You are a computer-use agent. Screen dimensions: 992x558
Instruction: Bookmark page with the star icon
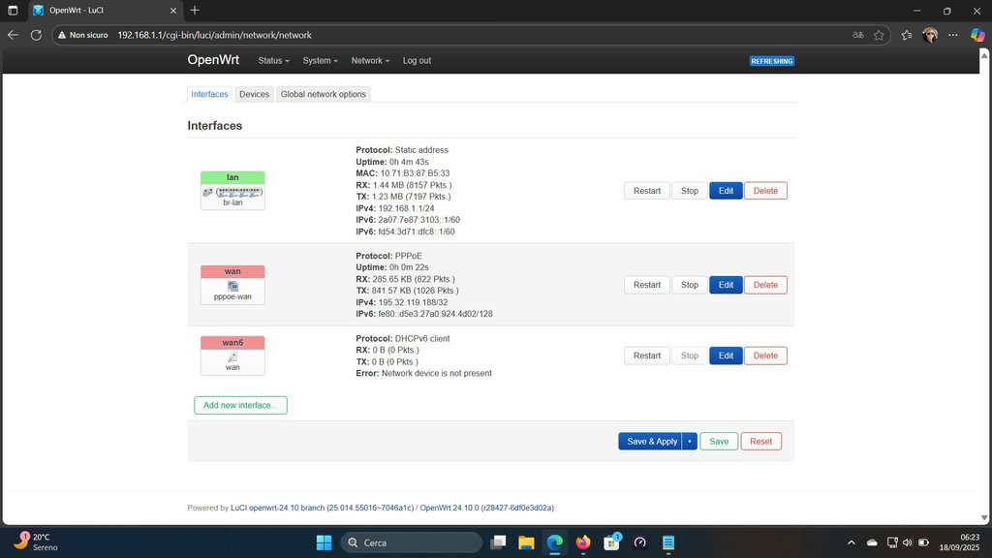[879, 35]
